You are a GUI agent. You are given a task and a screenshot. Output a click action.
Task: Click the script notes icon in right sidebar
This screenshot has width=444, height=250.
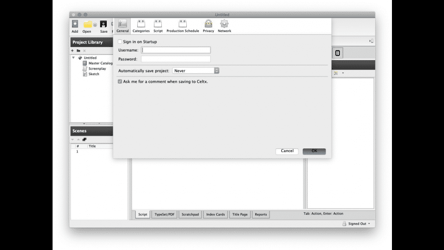[337, 53]
